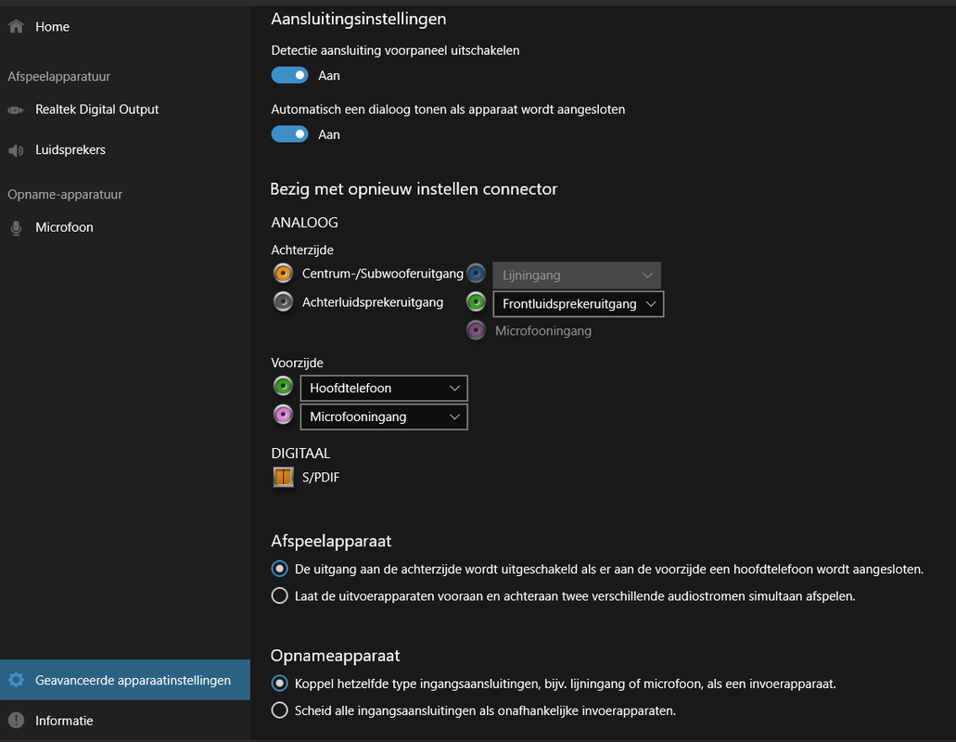Toggle automatic dialog on device connection switch
Image resolution: width=956 pixels, height=742 pixels.
click(x=289, y=134)
